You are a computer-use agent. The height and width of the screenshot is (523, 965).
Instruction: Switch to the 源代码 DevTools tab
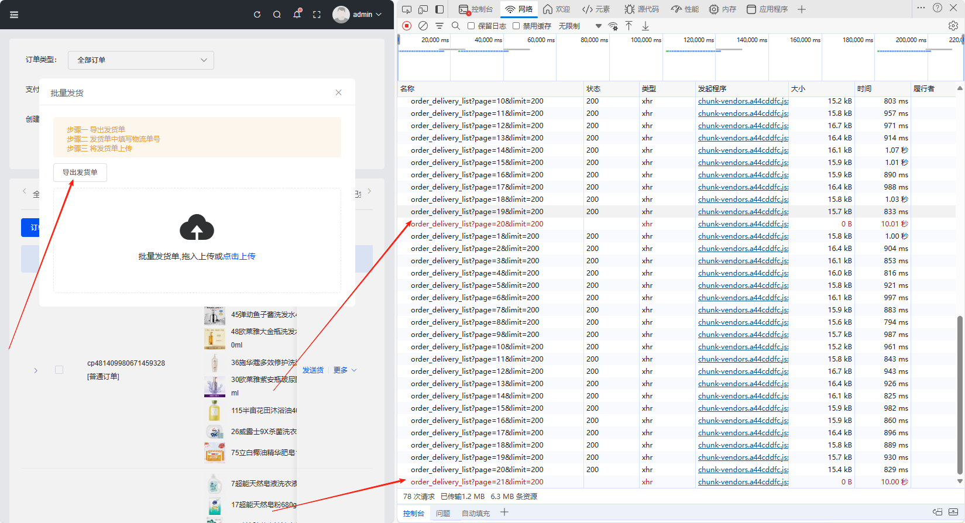[641, 9]
